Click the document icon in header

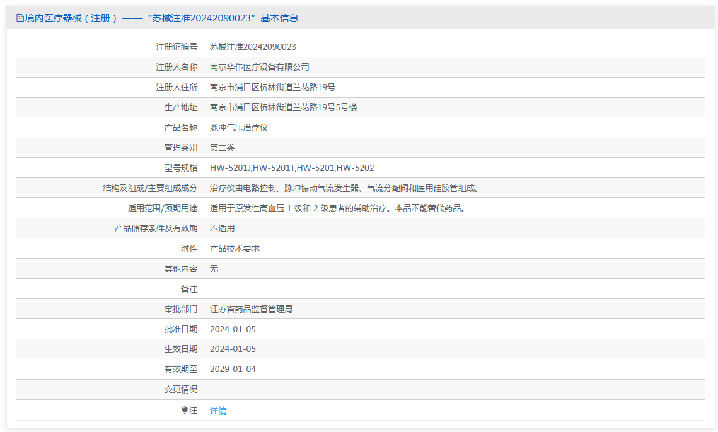20,18
